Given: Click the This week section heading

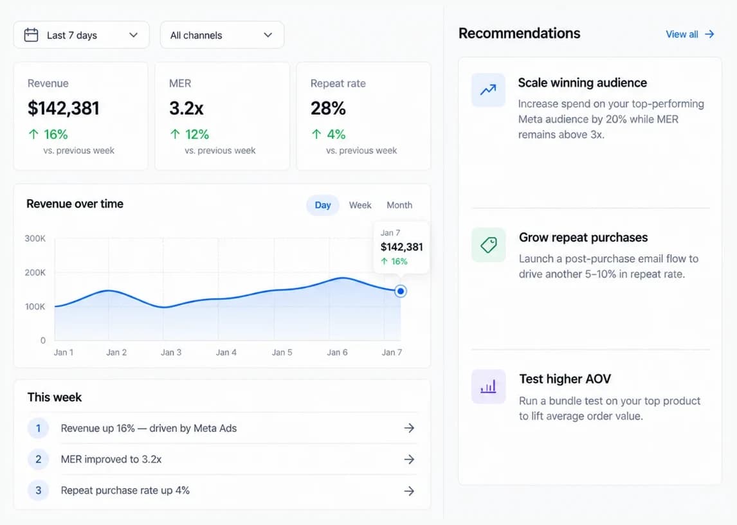Looking at the screenshot, I should tap(55, 397).
